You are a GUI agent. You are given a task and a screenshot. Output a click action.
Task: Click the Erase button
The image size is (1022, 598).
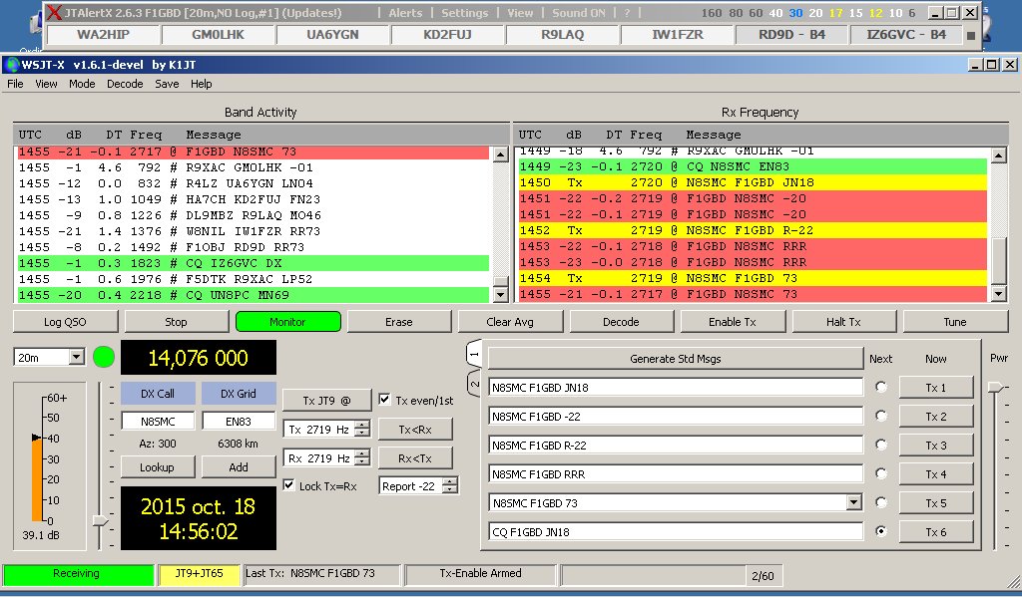click(x=399, y=322)
